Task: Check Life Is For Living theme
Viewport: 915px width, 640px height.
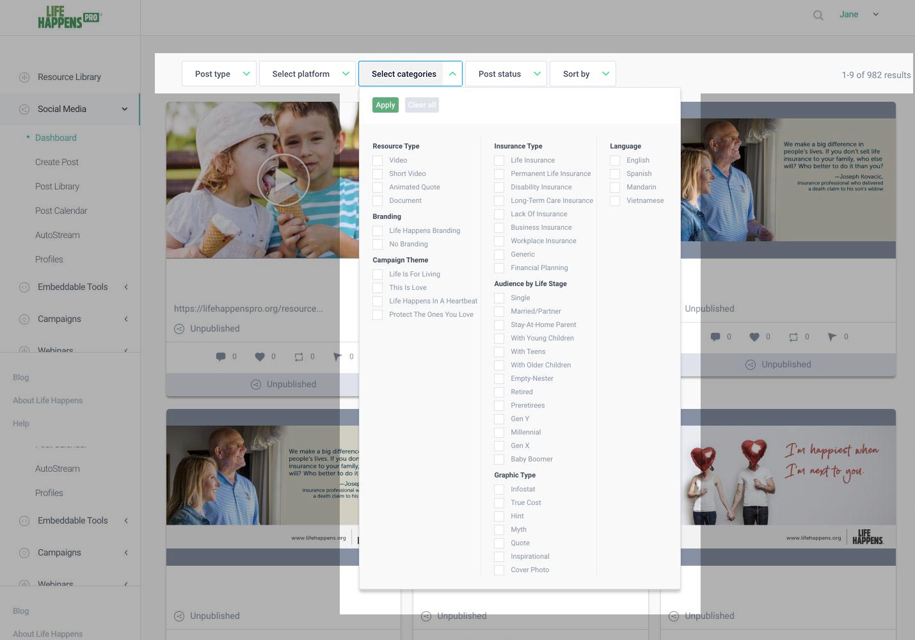Action: pos(378,275)
